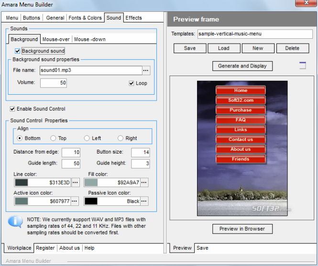The image size is (318, 266).
Task: Click the Delete template button
Action: pos(293,48)
